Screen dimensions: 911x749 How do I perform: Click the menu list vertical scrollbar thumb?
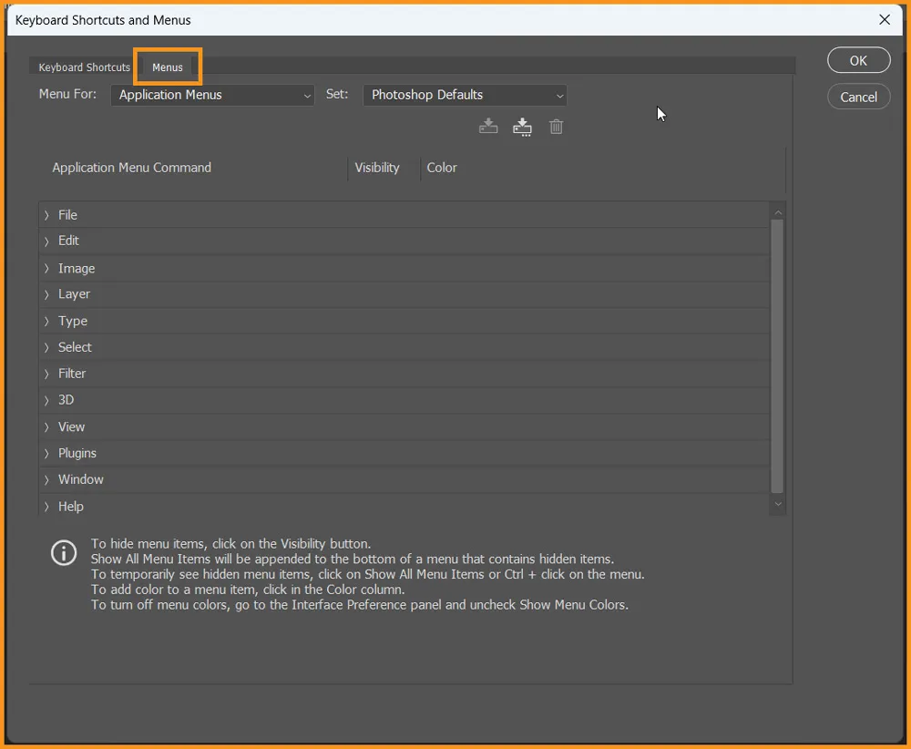point(777,355)
